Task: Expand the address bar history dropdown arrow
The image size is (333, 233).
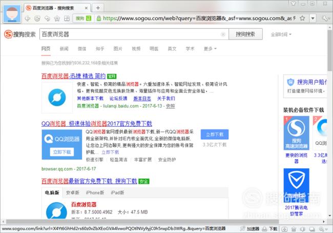Action: point(313,18)
